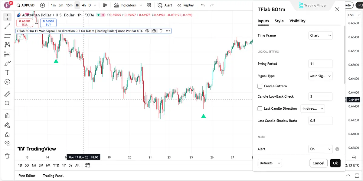Open the Emoji sticker tool
Screen dimensions: 363x181
(7, 82)
